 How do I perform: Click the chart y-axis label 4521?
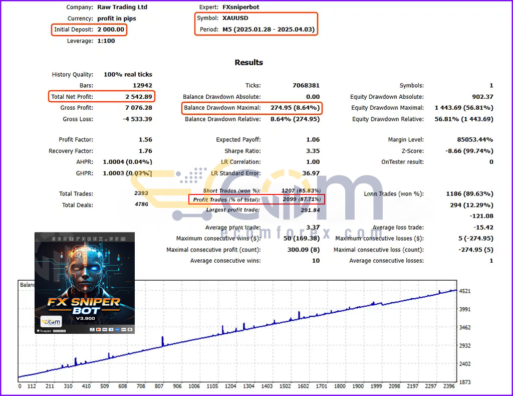(x=465, y=291)
